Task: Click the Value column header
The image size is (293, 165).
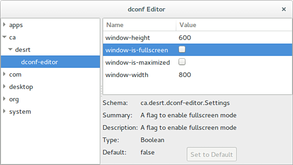Action: click(x=234, y=25)
